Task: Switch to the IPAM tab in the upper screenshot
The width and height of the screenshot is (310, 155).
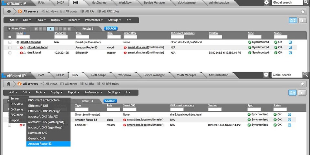Action: 41,3
